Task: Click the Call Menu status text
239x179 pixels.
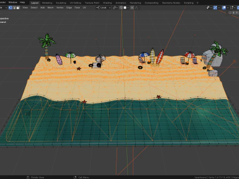Action: (x=84, y=178)
